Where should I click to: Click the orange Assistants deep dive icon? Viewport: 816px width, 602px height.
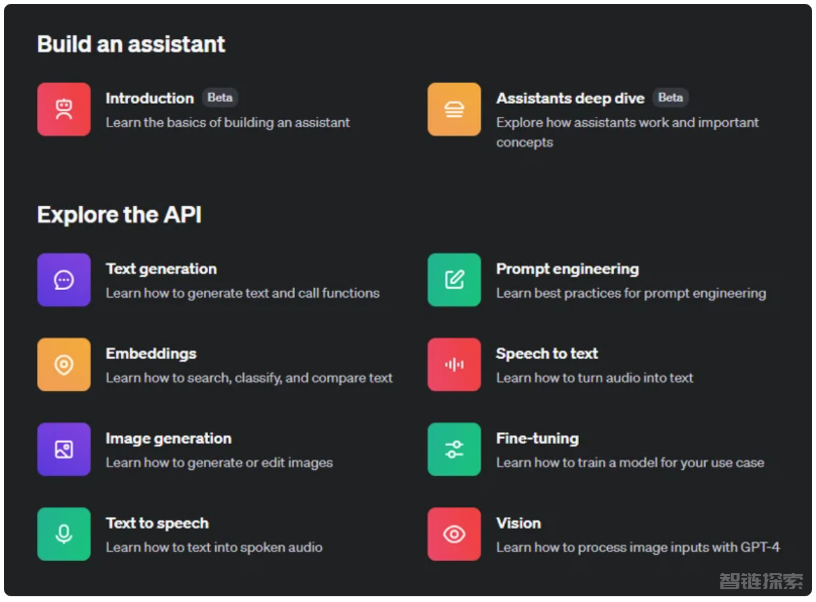pyautogui.click(x=454, y=109)
